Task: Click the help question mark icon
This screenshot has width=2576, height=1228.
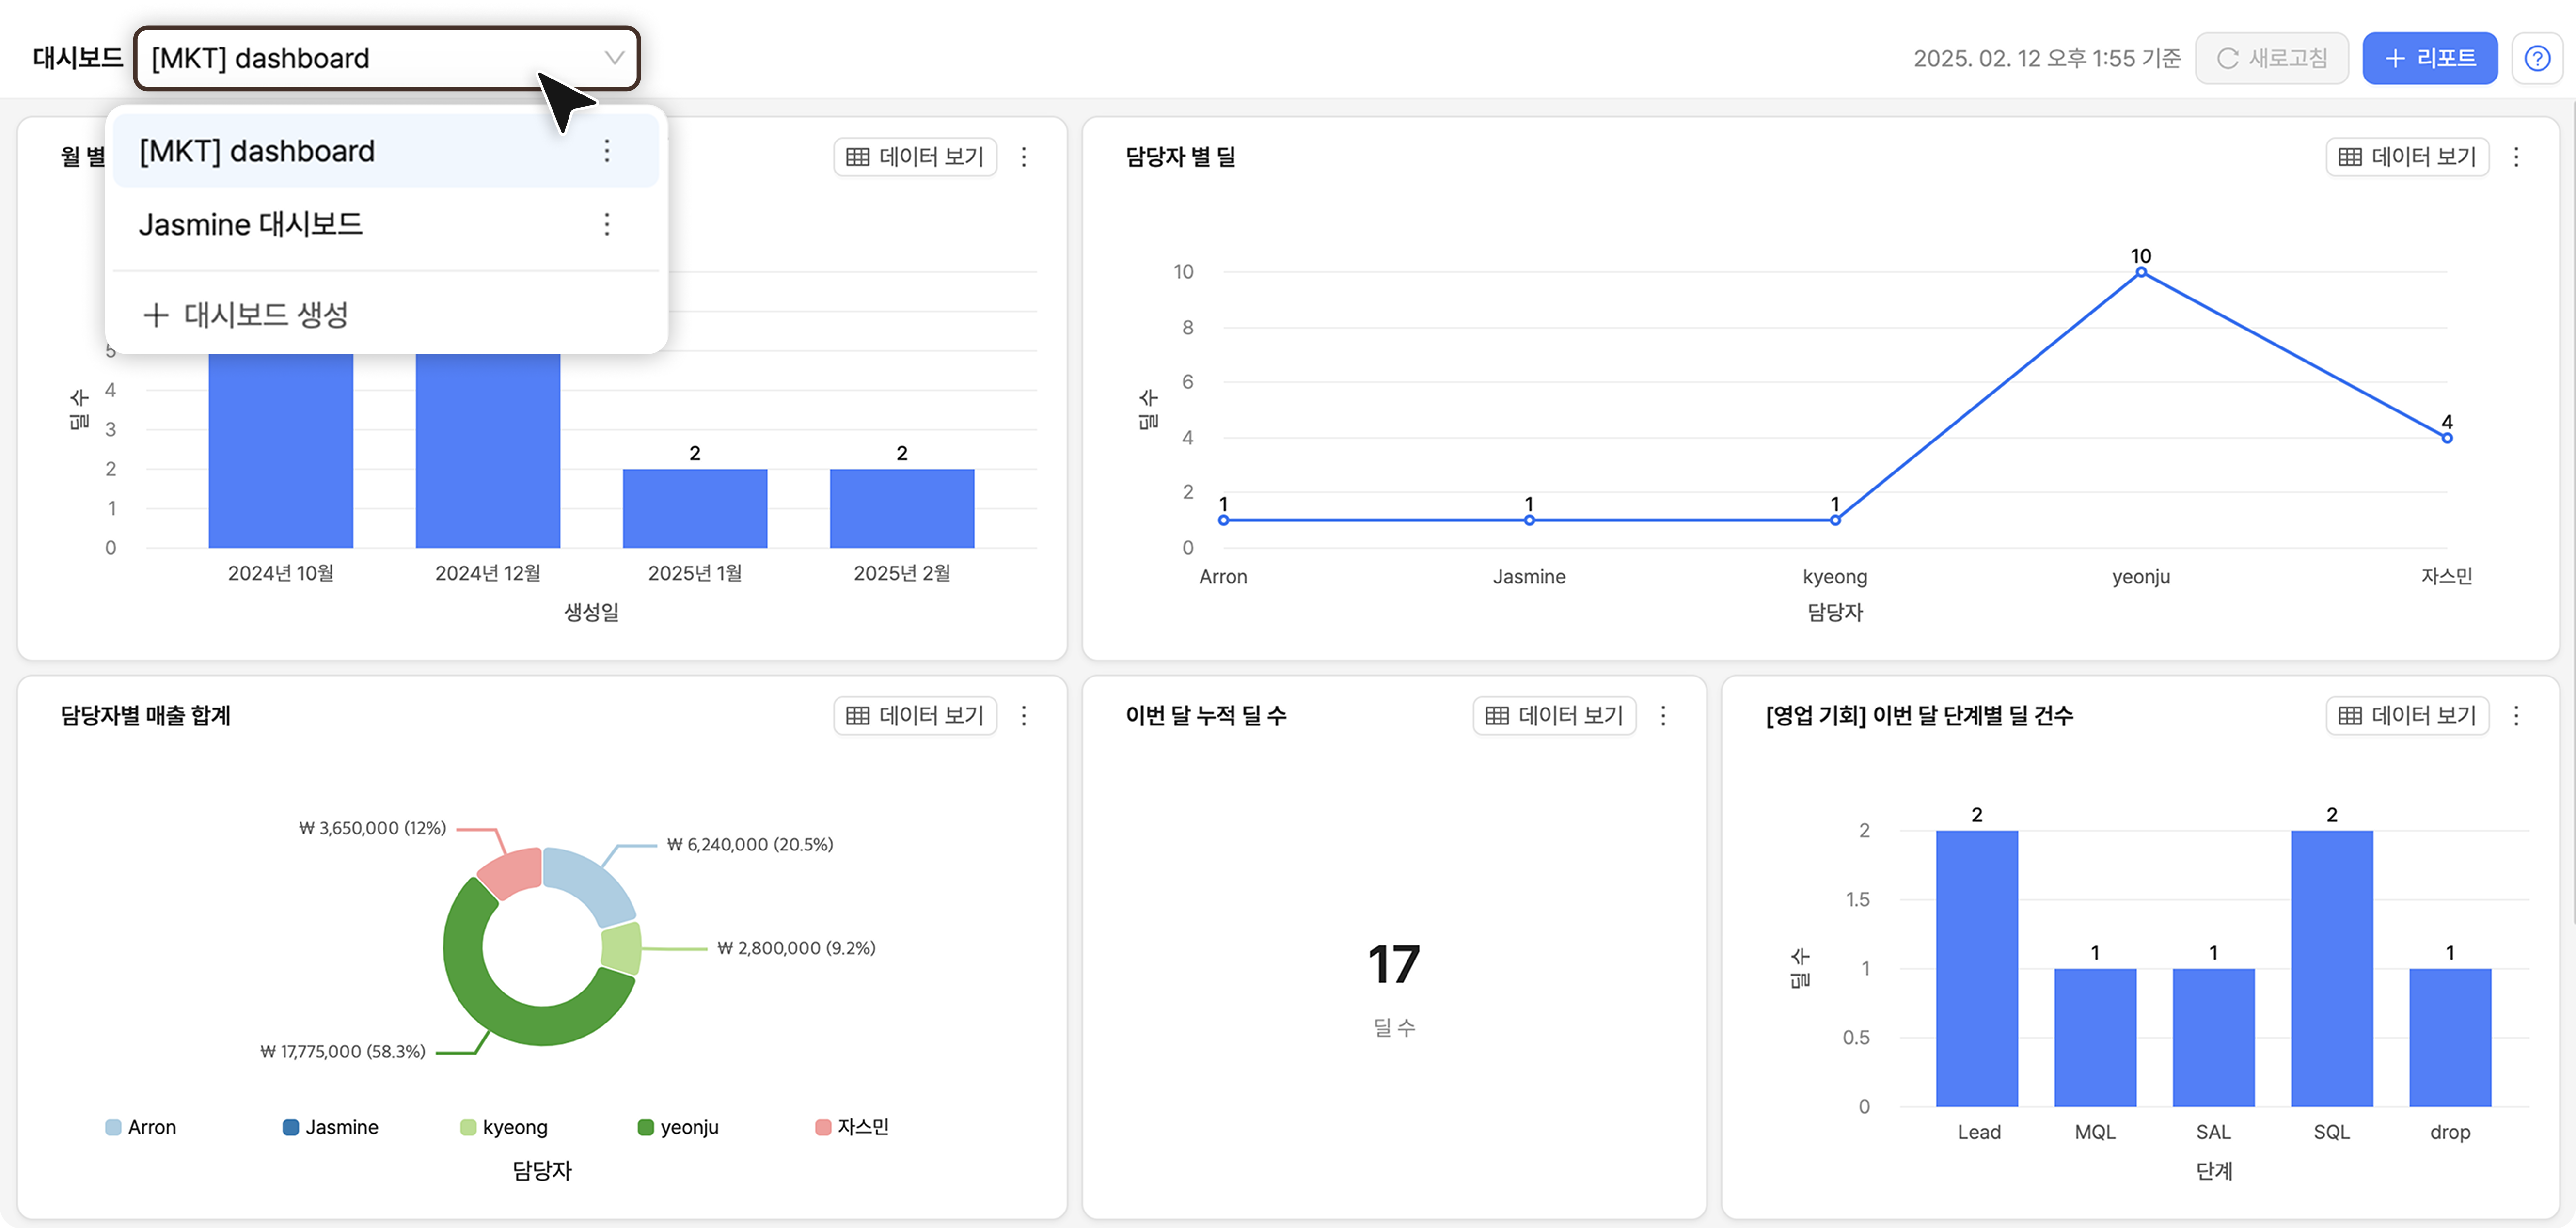Action: 2537,58
